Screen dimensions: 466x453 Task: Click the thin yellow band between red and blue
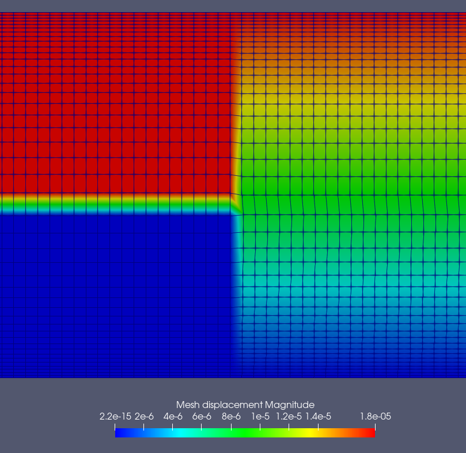pos(115,203)
